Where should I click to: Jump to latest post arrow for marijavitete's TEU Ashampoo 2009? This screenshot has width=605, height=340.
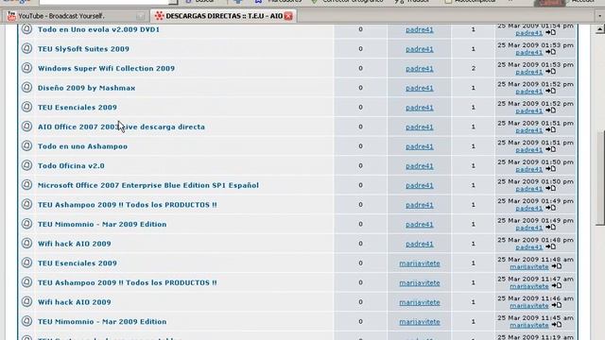pyautogui.click(x=557, y=285)
